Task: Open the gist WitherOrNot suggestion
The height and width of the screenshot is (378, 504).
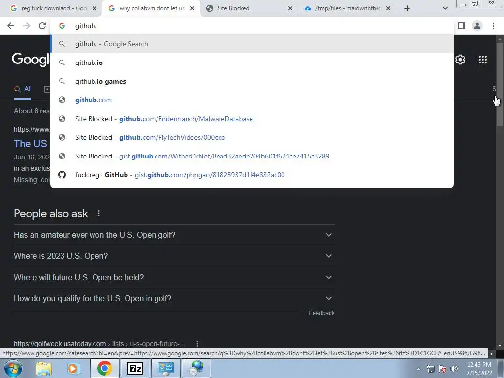Action: pyautogui.click(x=252, y=156)
